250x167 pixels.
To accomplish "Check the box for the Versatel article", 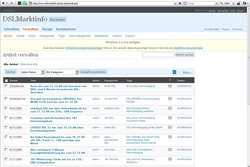I will click(6, 99).
